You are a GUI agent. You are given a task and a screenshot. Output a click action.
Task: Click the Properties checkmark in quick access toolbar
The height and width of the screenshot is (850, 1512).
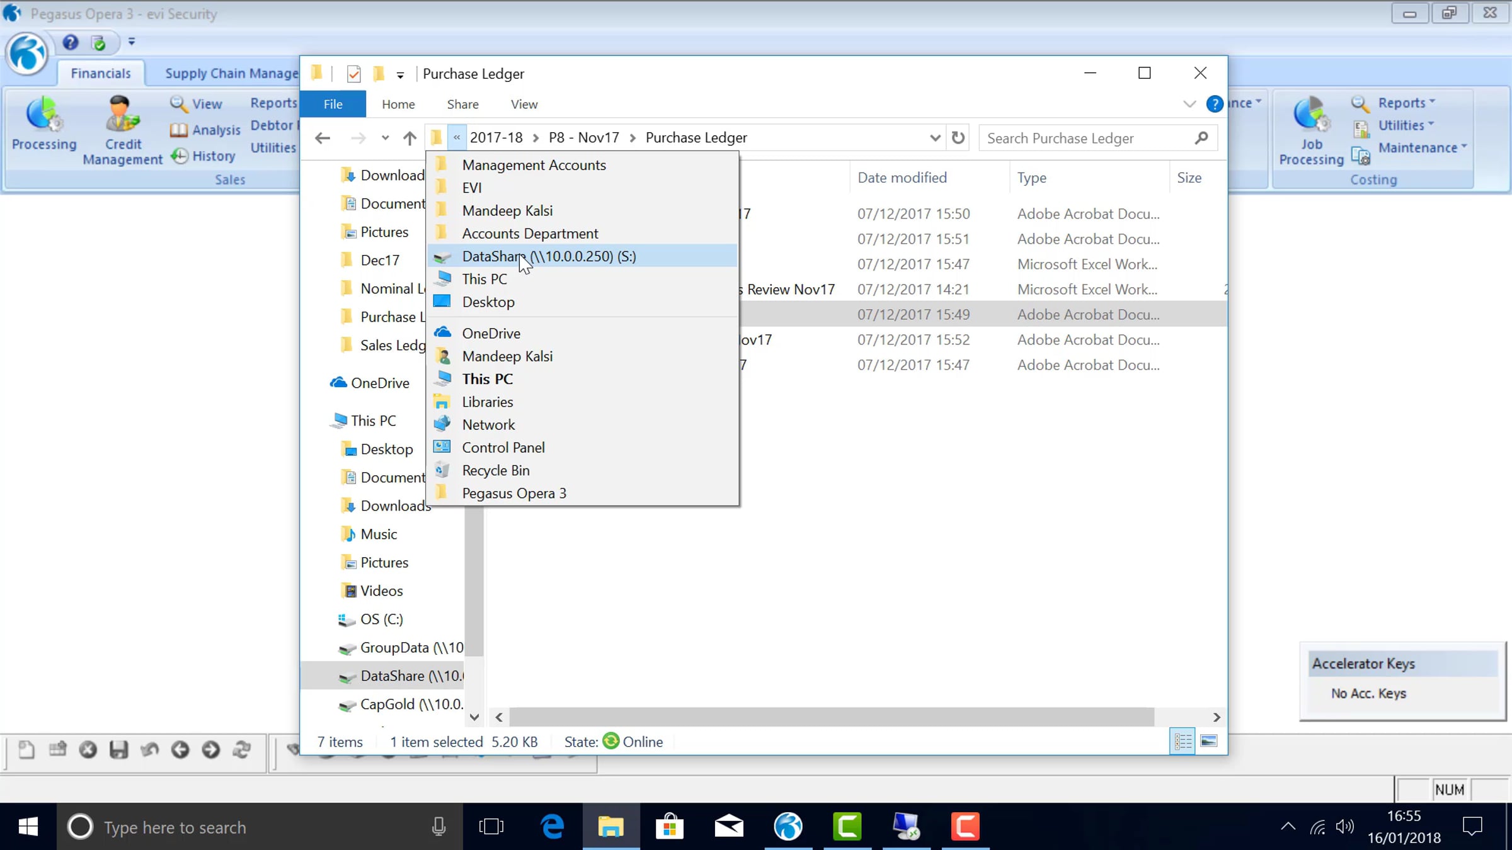[x=354, y=74]
